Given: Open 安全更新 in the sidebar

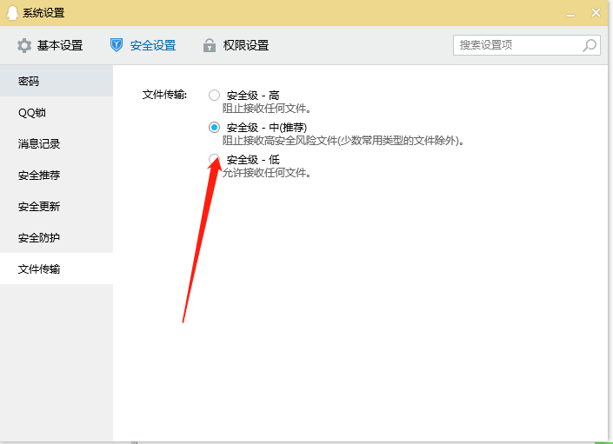Looking at the screenshot, I should 57,206.
